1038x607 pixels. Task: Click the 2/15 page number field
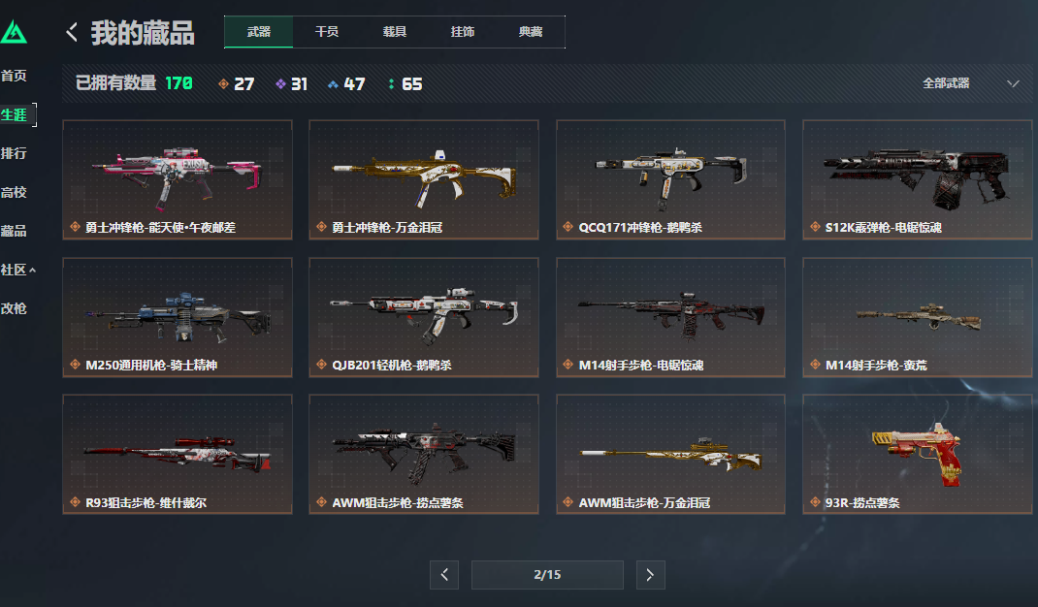(547, 575)
